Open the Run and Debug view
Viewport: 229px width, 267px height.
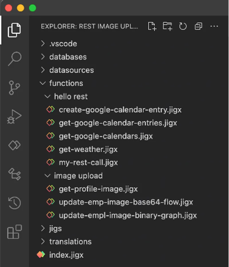tap(15, 116)
